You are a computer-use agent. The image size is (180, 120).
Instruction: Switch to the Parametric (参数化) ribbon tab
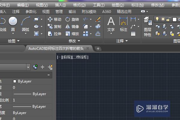[x=31, y=12]
